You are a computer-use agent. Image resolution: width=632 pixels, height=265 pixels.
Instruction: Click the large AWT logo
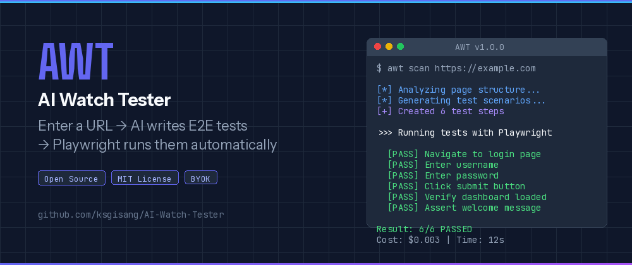pyautogui.click(x=76, y=61)
